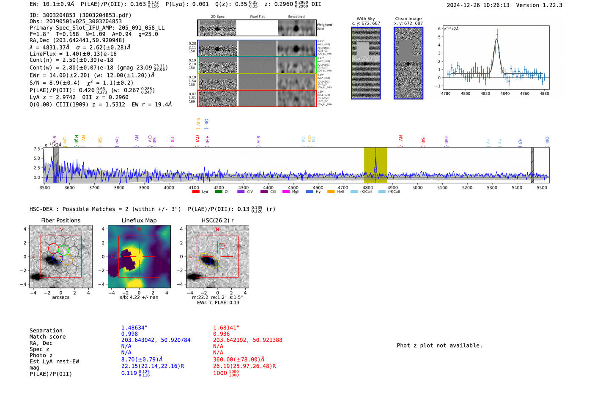Open the Lineflux Map image
Image resolution: width=592 pixels, height=403 pixels.
coord(139,257)
